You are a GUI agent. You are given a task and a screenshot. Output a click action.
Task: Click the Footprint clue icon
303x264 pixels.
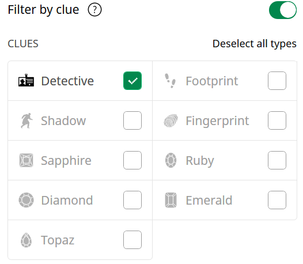coord(171,81)
